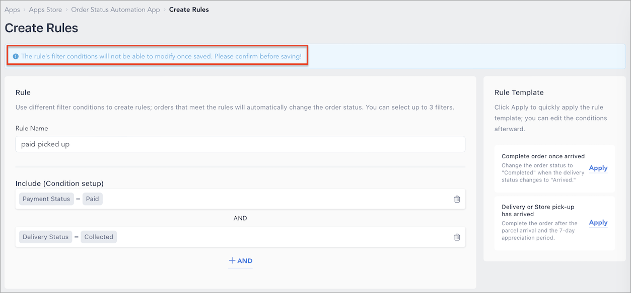Open Apps Store breadcrumb link
This screenshot has height=293, width=631.
click(x=45, y=10)
